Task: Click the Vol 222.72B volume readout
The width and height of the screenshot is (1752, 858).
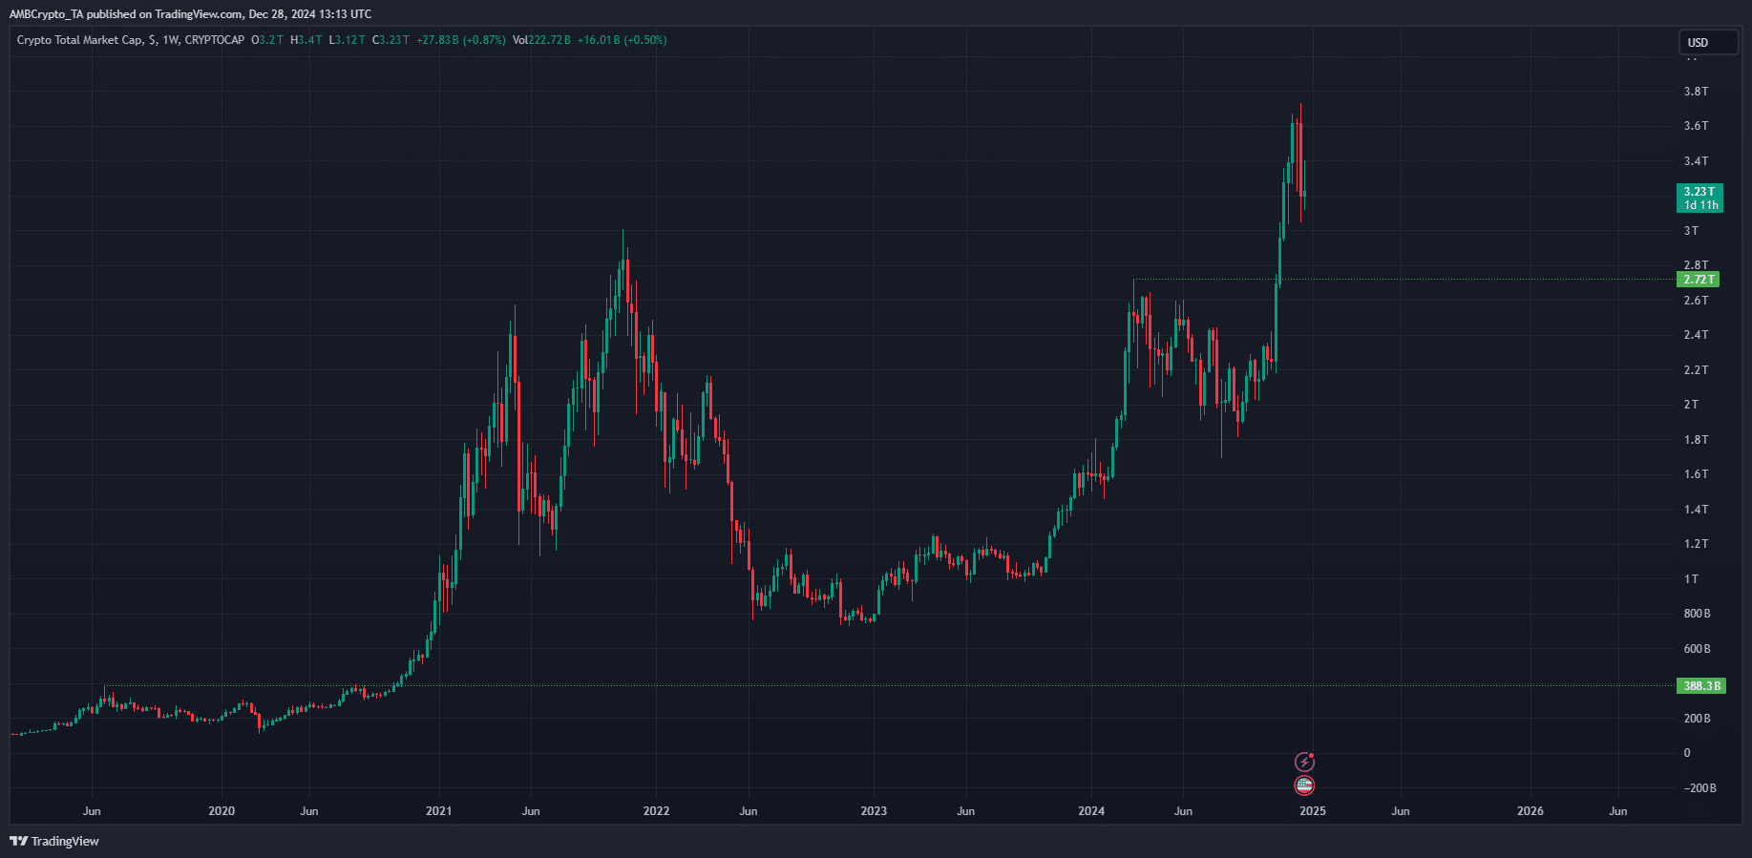Action: (541, 40)
